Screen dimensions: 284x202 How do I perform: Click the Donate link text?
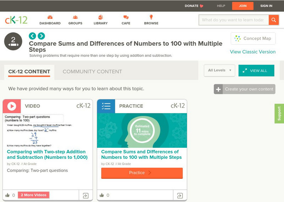(191, 6)
